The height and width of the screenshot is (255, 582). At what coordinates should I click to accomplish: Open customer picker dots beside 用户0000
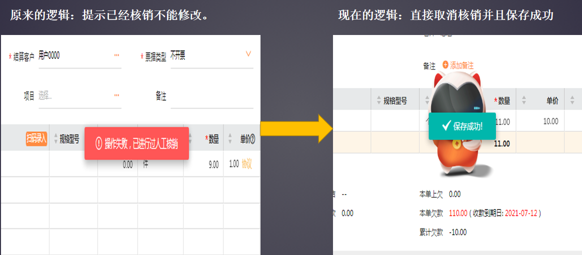click(116, 55)
